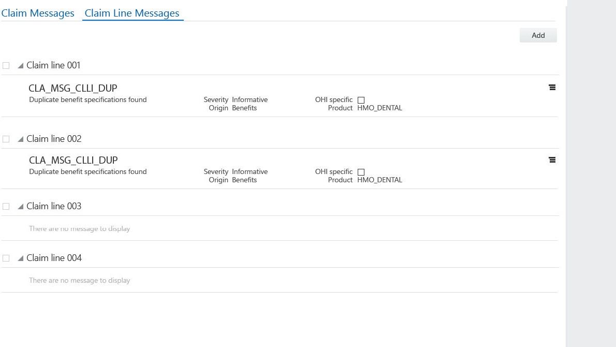Image resolution: width=616 pixels, height=347 pixels.
Task: Select CLA_MSG_CLLI_DUP message code under Claim line 001
Action: point(73,89)
